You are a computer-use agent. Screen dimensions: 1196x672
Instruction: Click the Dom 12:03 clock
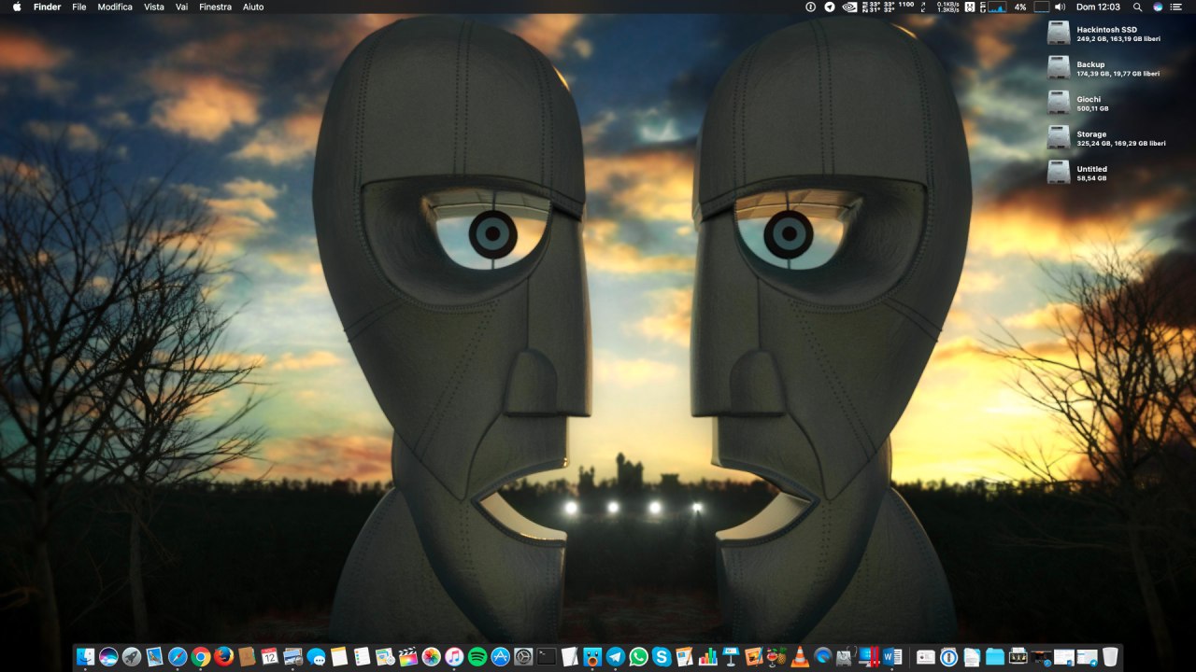[1098, 7]
